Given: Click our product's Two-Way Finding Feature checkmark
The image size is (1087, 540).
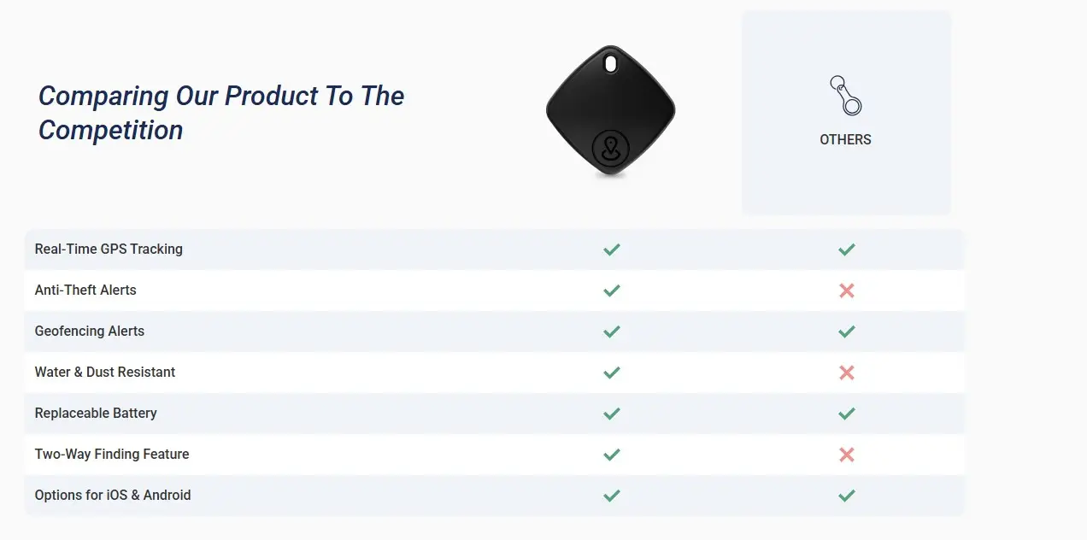Looking at the screenshot, I should point(611,455).
